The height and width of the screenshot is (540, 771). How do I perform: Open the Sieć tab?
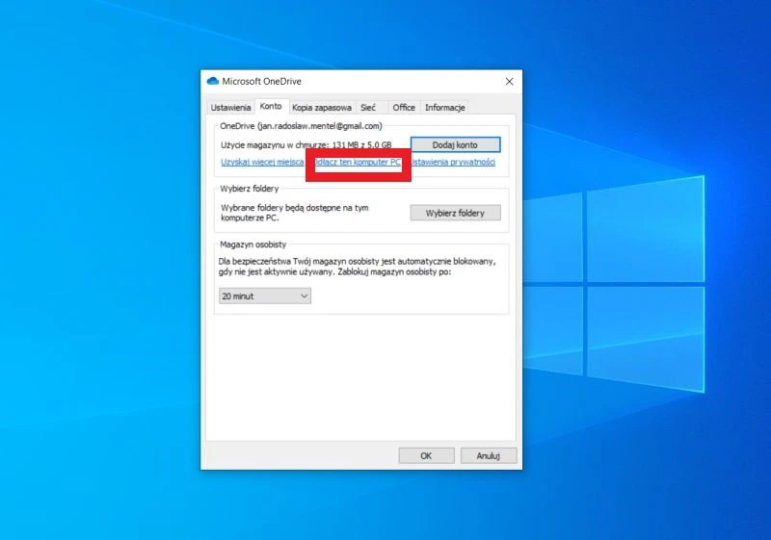(368, 108)
